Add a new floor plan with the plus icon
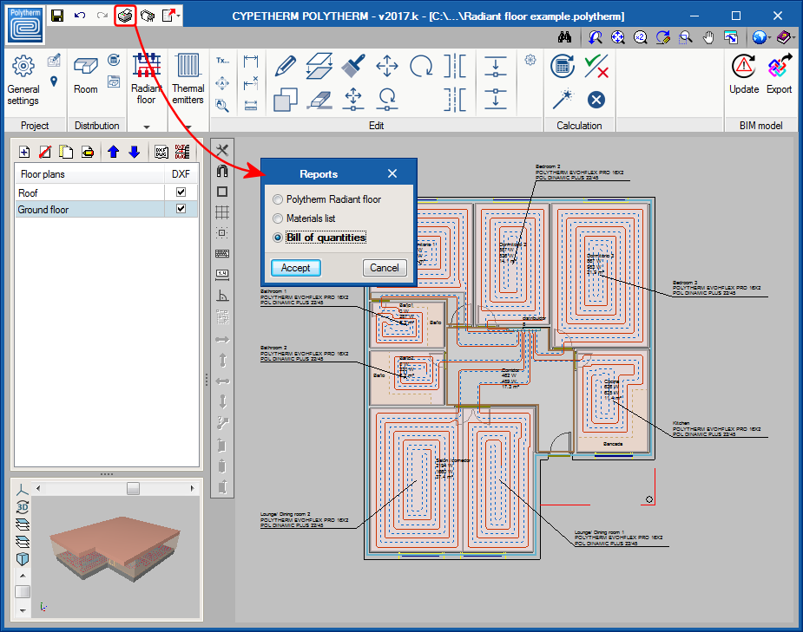 [24, 152]
